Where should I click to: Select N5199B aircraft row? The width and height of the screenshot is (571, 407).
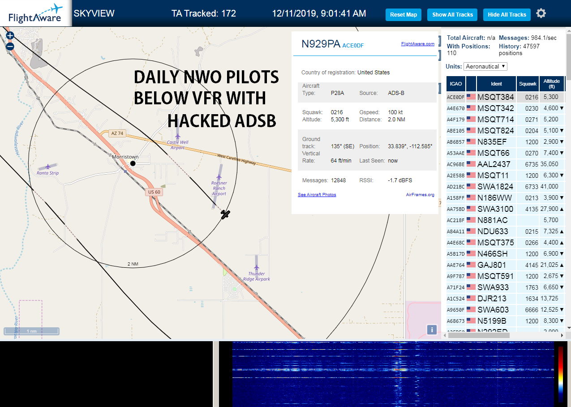[506, 321]
